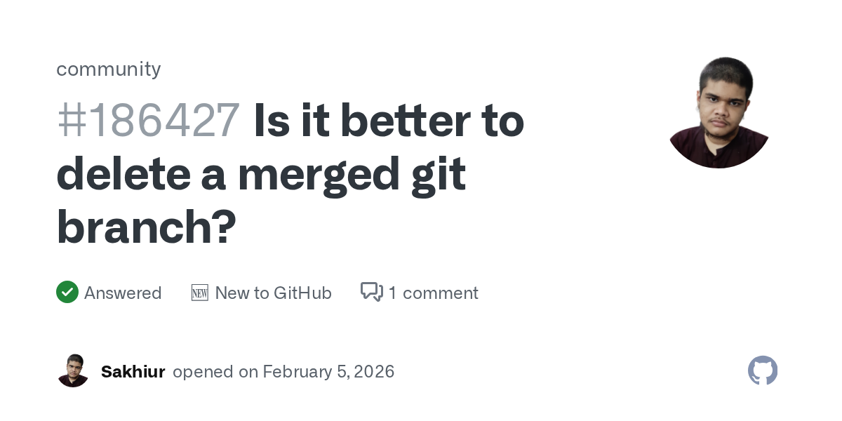
Task: Click the green Answered checkmark icon
Action: 67,292
